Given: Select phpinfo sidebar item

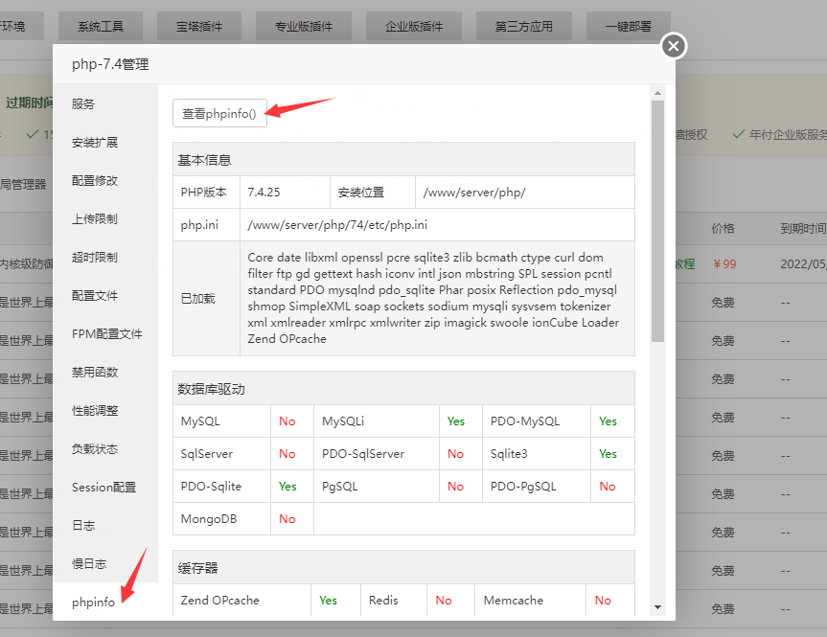Looking at the screenshot, I should click(x=93, y=603).
